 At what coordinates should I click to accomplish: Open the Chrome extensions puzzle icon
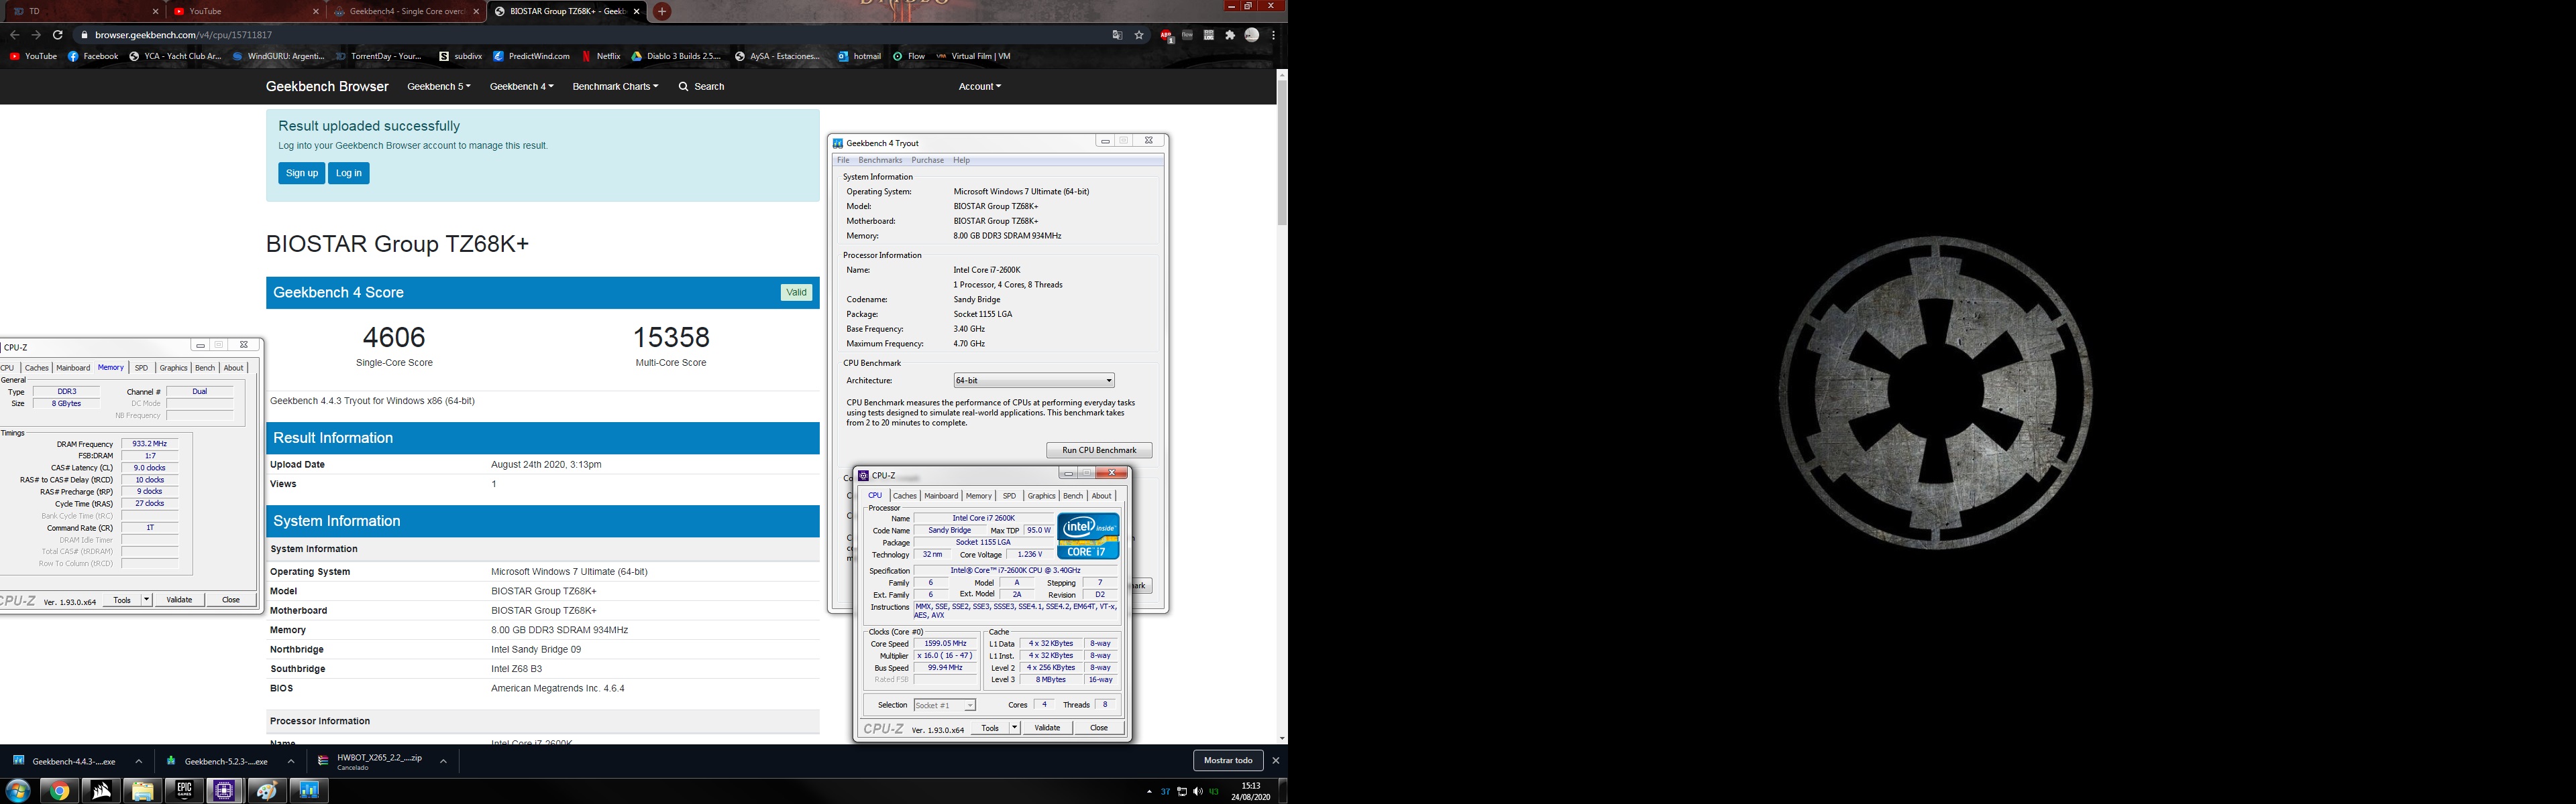click(x=1230, y=35)
